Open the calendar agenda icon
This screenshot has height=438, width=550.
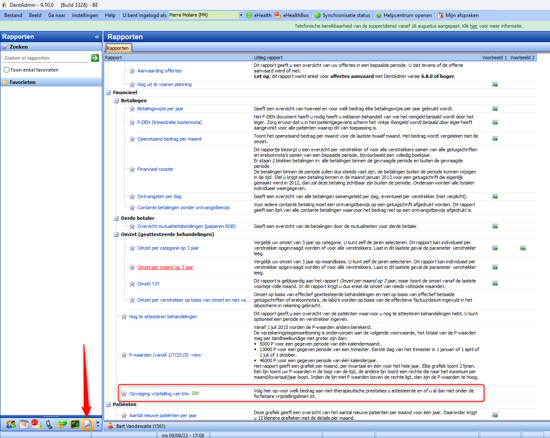(24, 424)
